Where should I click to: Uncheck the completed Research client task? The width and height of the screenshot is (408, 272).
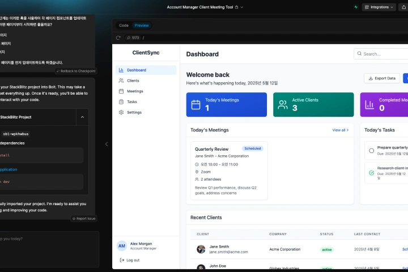pyautogui.click(x=371, y=173)
